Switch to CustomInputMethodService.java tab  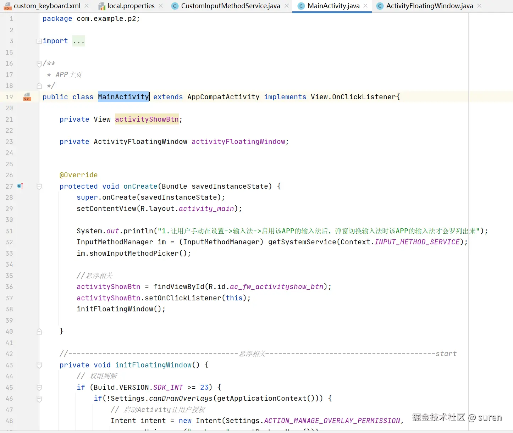230,6
